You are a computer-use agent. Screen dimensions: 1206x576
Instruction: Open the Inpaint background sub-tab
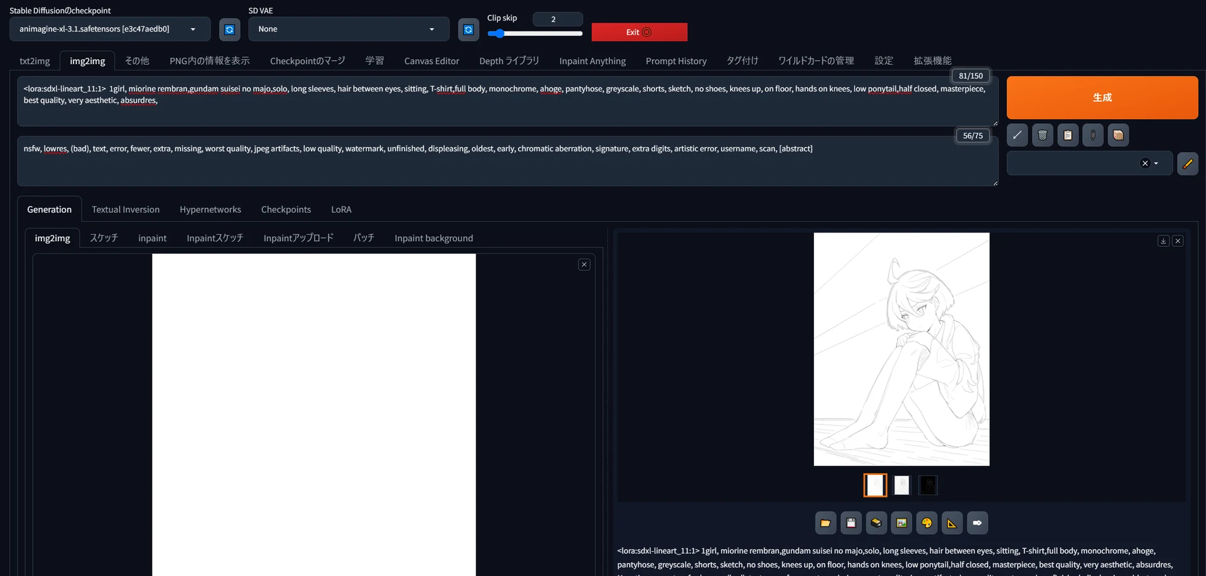coord(433,238)
